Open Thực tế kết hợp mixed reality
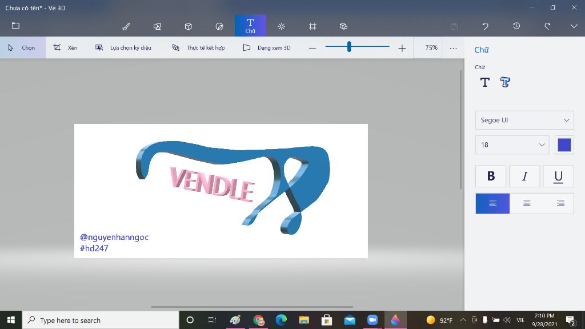585x329 pixels. pos(198,47)
